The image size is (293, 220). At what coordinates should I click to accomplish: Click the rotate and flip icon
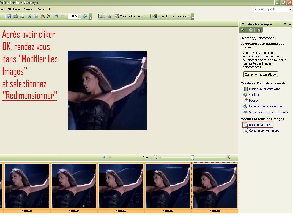245,106
